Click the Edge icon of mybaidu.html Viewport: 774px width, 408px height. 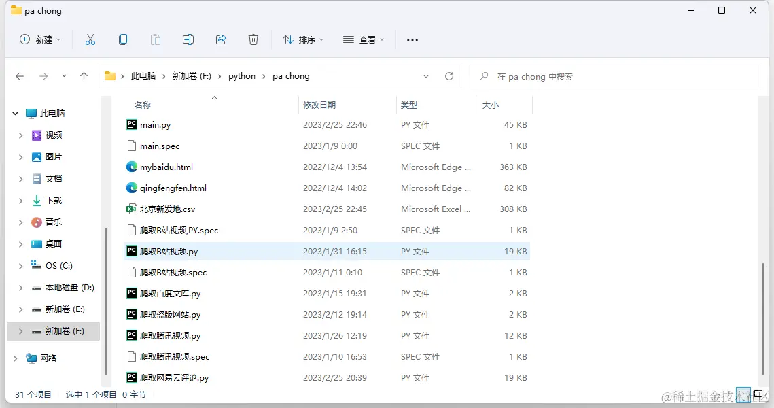pyautogui.click(x=131, y=167)
